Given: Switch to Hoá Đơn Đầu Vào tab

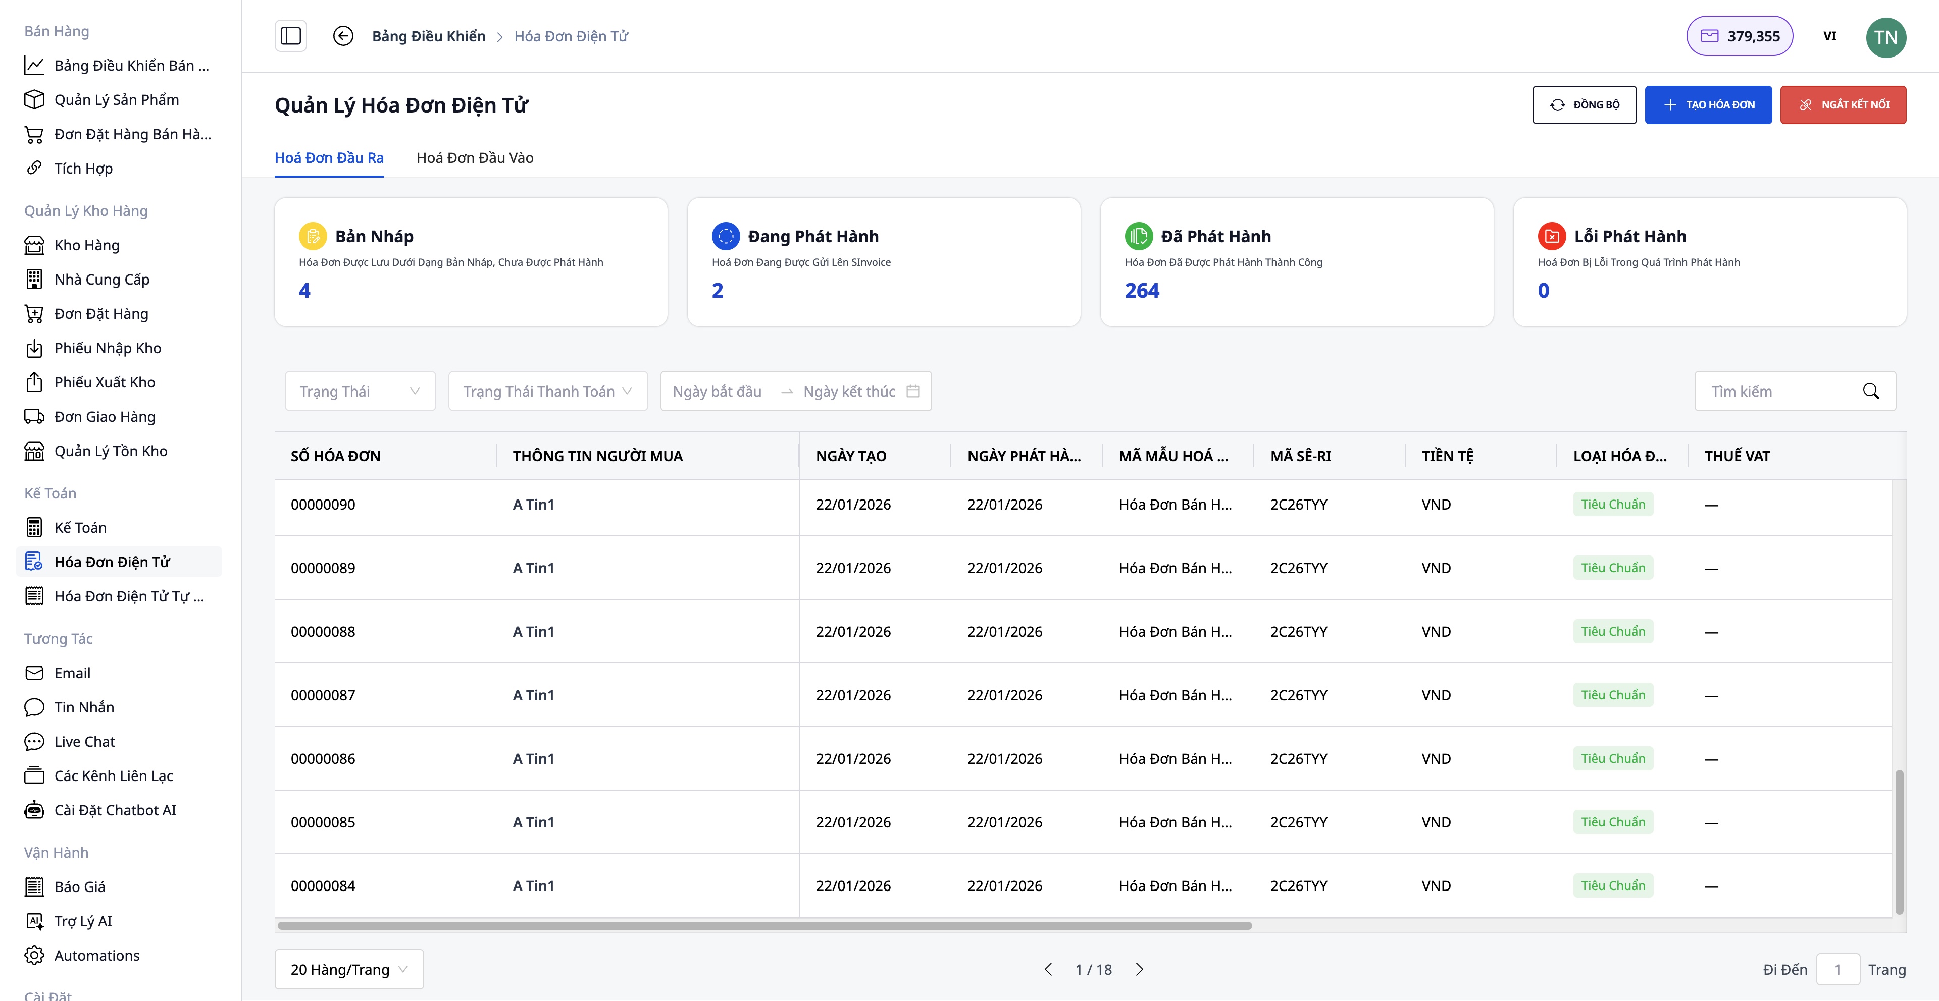Looking at the screenshot, I should [x=474, y=158].
